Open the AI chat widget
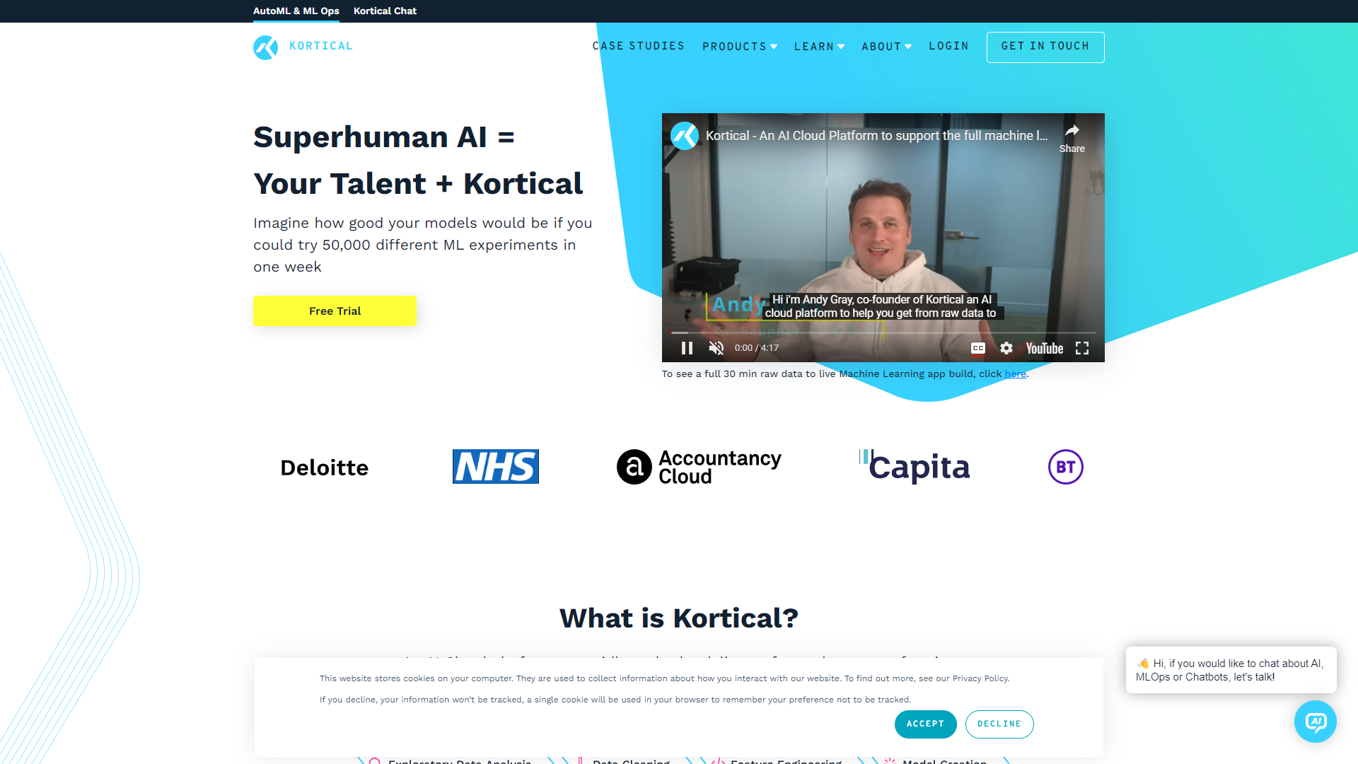1358x764 pixels. pyautogui.click(x=1316, y=722)
